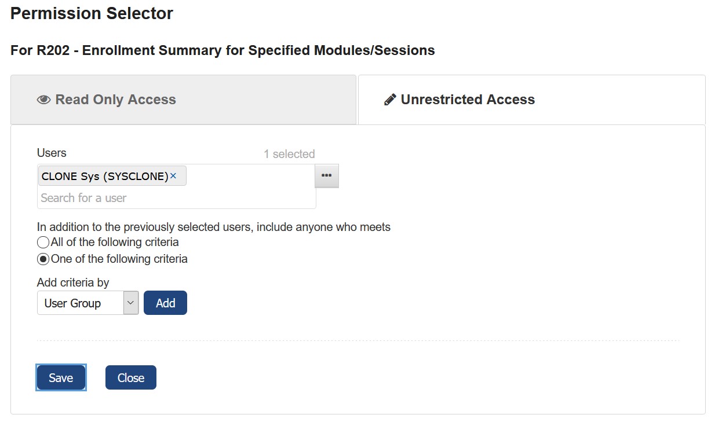Click the R202 Enrollment Summary subtitle
Screen dimensions: 715x422
pyautogui.click(x=222, y=50)
